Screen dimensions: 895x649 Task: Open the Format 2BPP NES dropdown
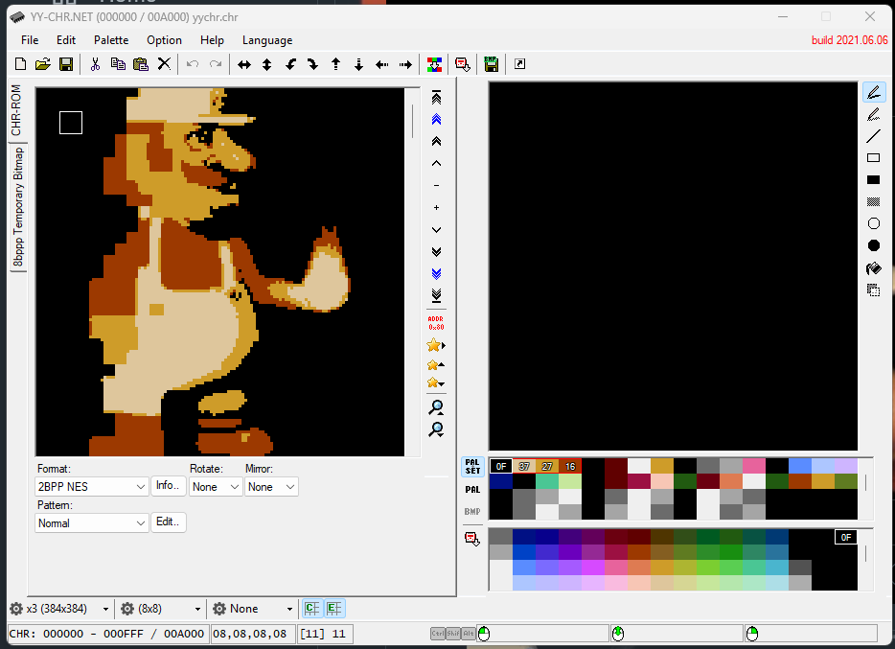[92, 487]
